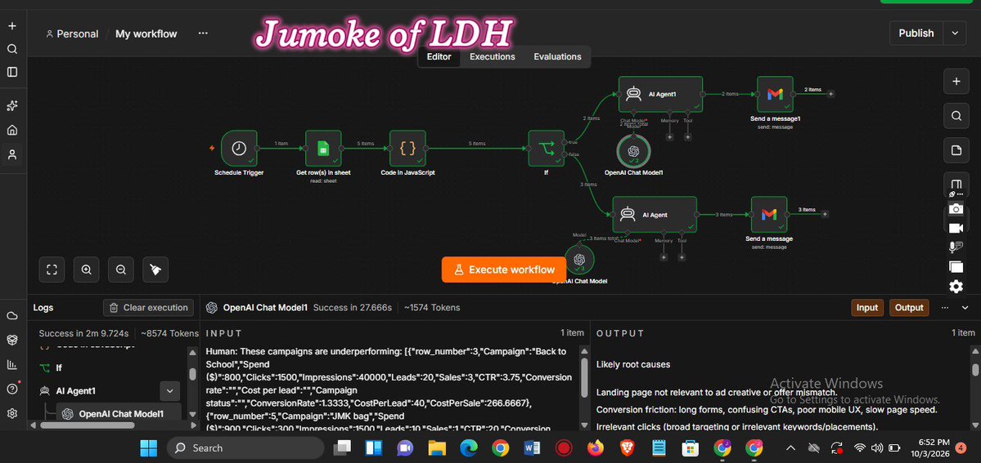Viewport: 981px width, 463px height.
Task: Click the camera screenshot overlay icon
Action: click(956, 209)
